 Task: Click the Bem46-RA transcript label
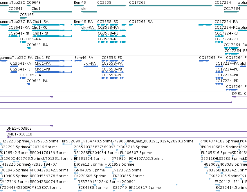coord(84,21)
